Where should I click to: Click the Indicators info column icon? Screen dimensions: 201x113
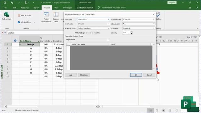[15, 40]
